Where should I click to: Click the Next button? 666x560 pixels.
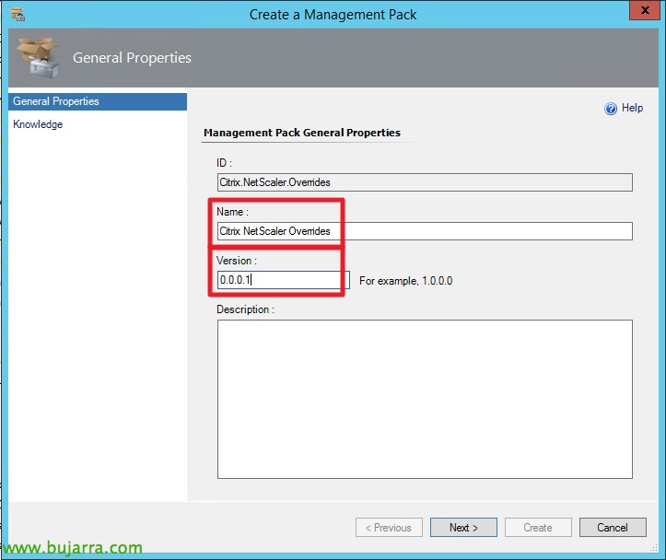coord(464,528)
